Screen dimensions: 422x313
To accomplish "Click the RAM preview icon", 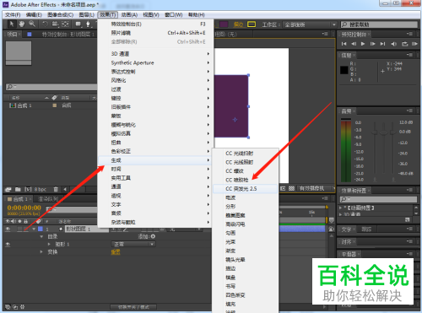I will 414,44.
